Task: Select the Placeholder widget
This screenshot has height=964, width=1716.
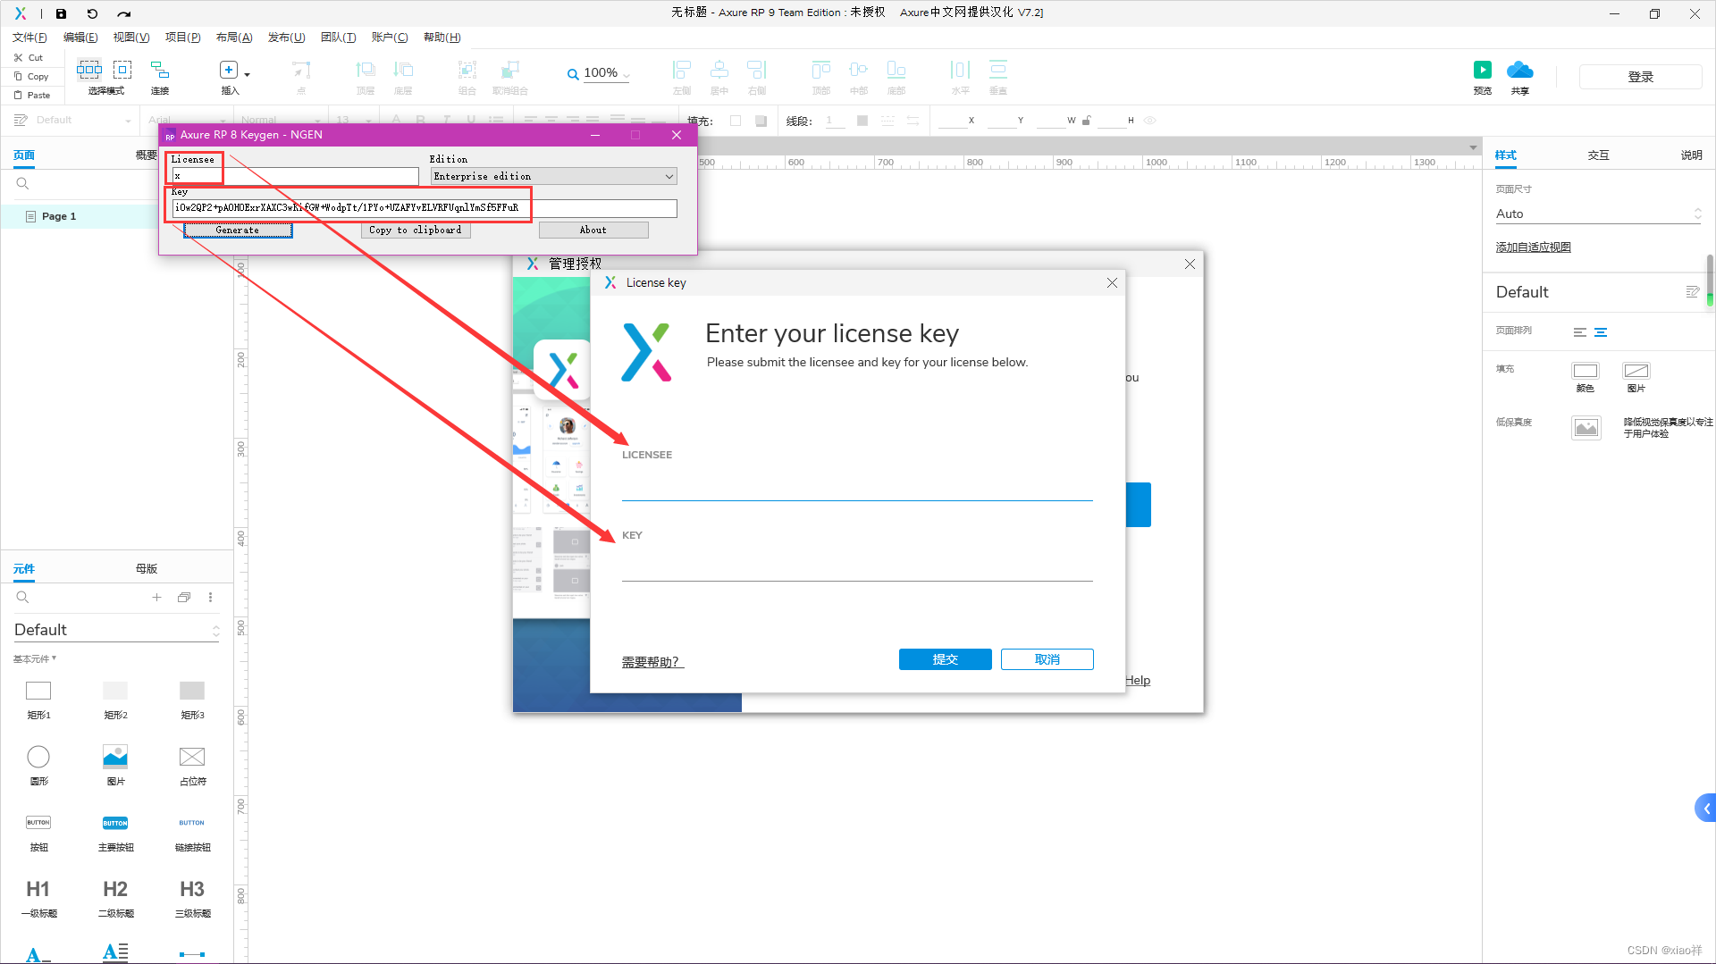Action: coord(192,757)
